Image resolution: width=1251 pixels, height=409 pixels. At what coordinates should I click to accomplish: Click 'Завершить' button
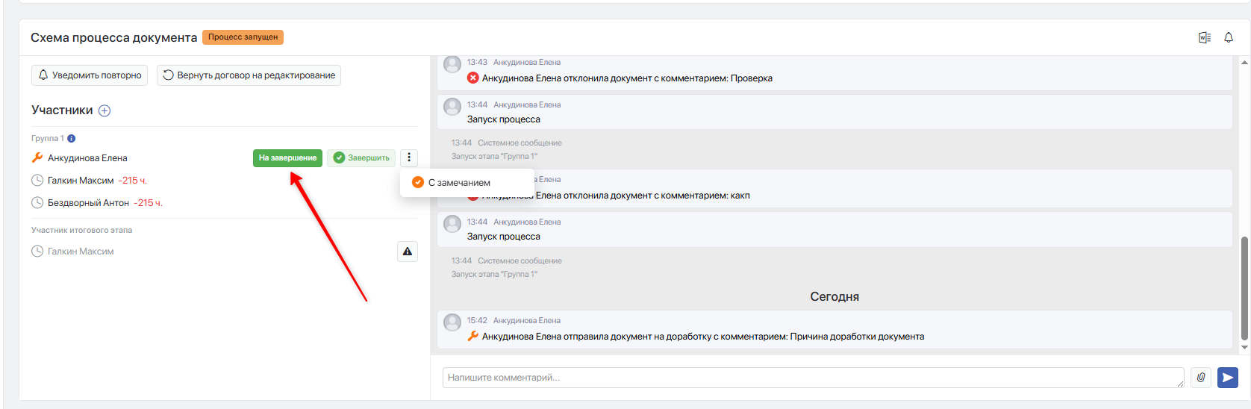coord(361,157)
